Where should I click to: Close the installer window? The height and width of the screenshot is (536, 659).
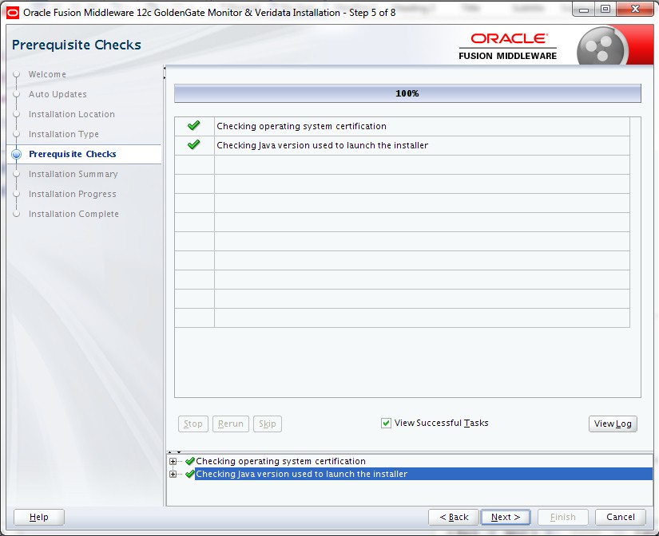(635, 10)
